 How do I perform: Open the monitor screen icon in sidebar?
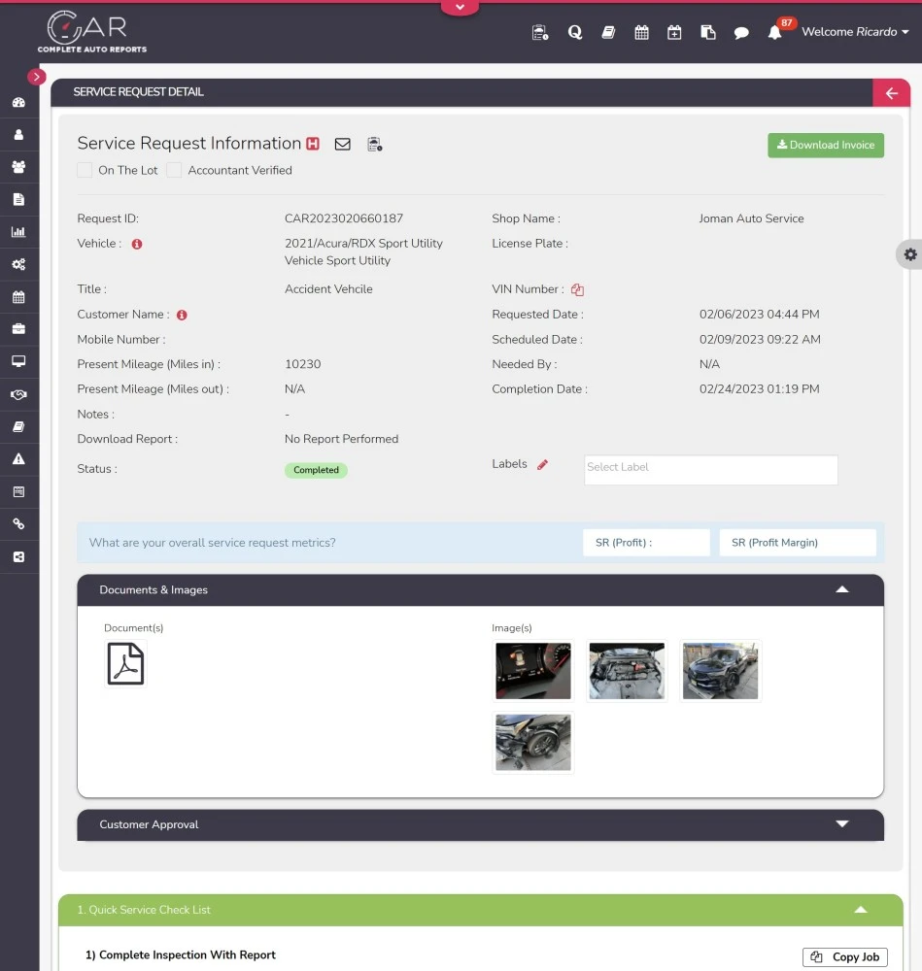click(18, 361)
